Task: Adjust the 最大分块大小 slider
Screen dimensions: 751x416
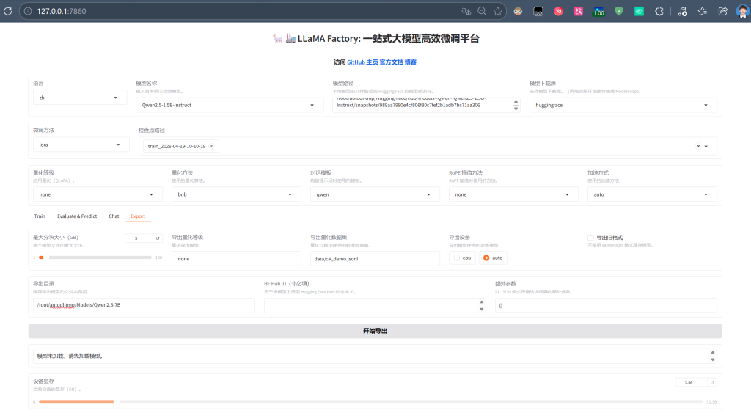Action: [95, 258]
